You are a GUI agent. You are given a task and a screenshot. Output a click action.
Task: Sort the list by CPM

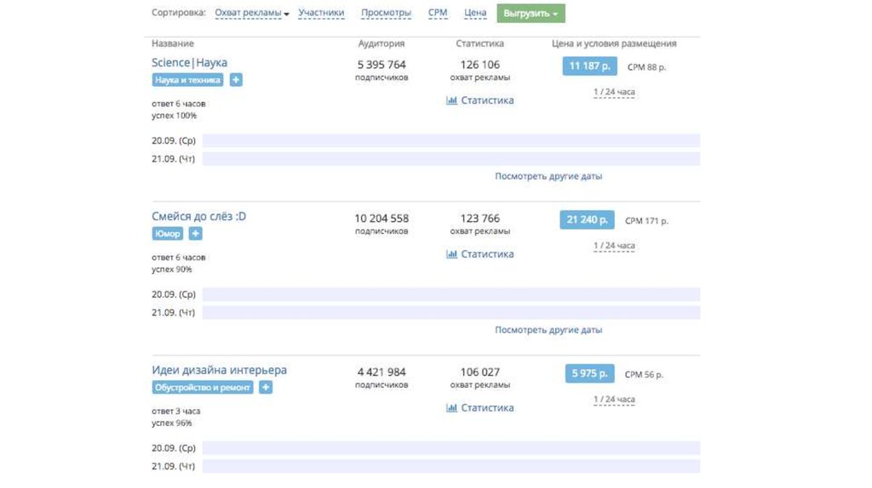pyautogui.click(x=438, y=14)
